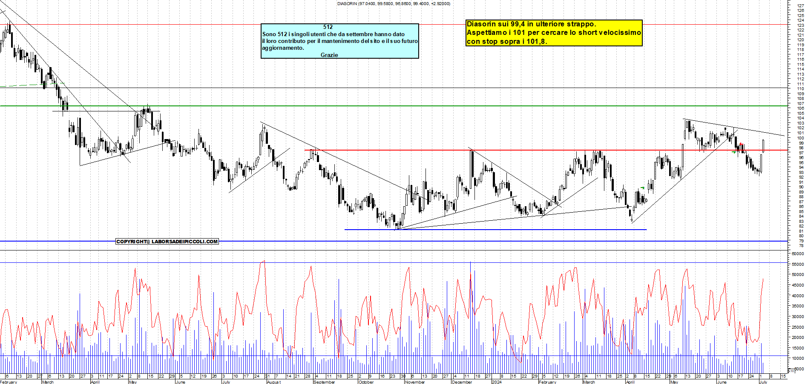Viewport: 805px width, 384px height.
Task: Click the 'October' label on the time axis
Action: pos(366,382)
